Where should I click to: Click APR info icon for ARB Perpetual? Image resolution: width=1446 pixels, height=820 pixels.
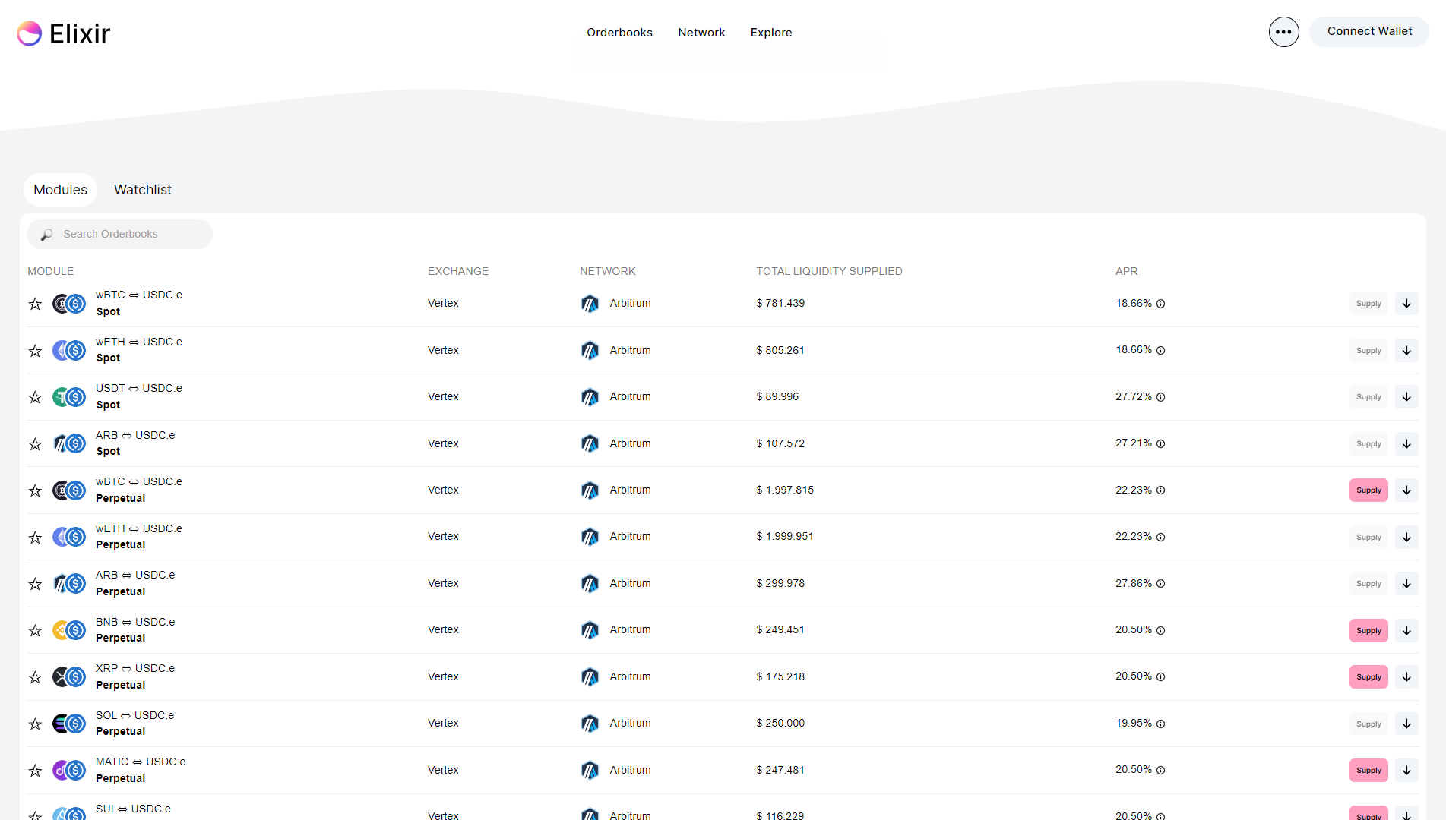pyautogui.click(x=1160, y=584)
